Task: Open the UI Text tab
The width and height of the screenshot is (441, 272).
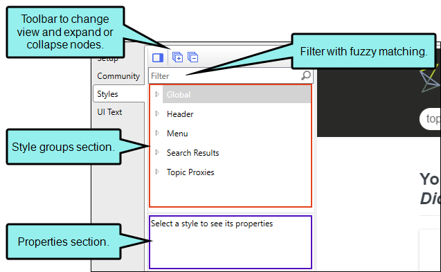Action: point(109,112)
